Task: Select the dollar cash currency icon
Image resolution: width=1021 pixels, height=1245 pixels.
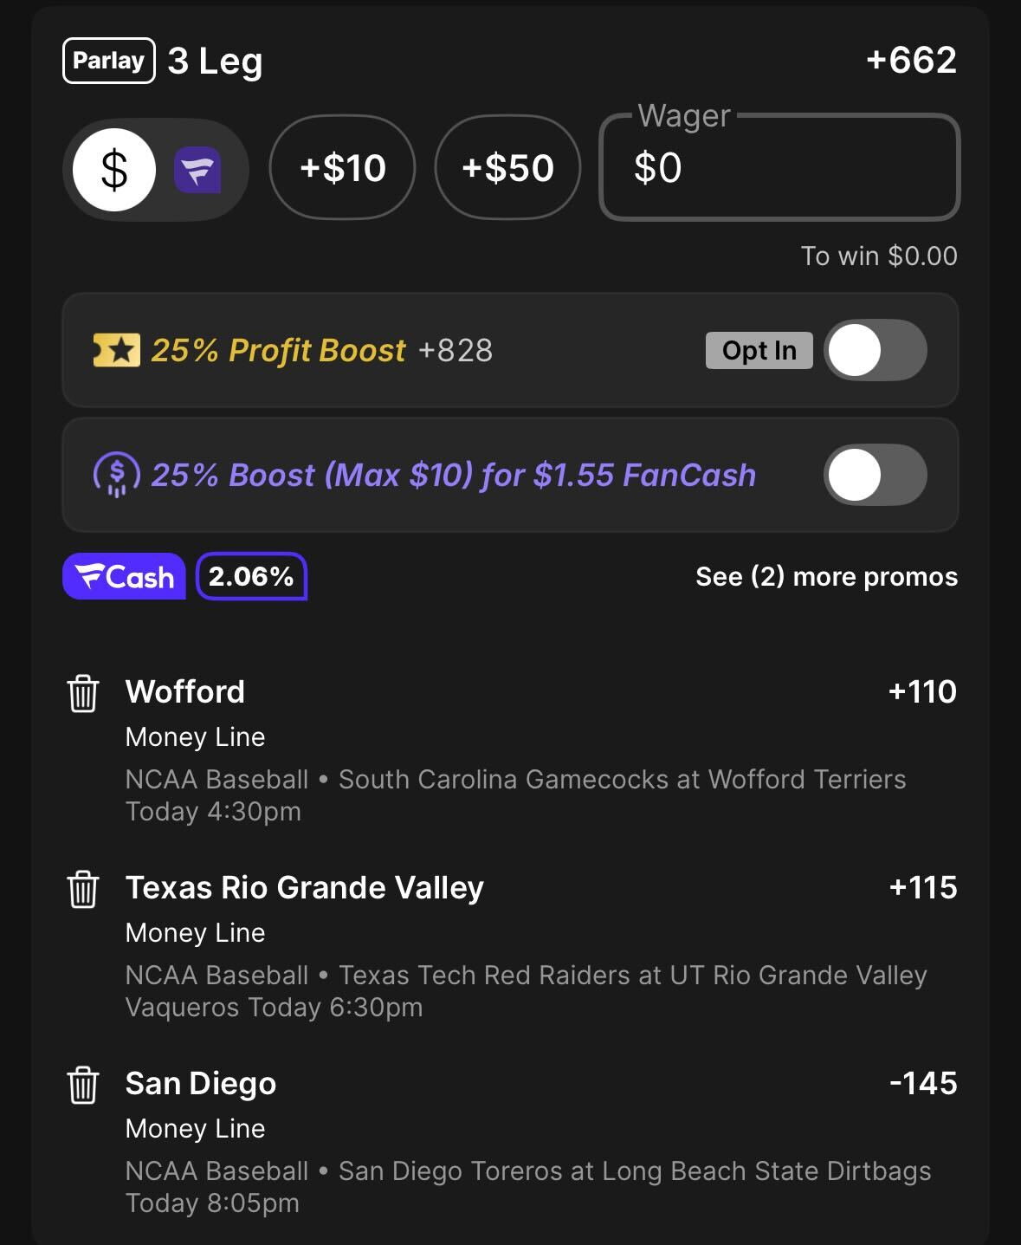Action: (x=114, y=170)
